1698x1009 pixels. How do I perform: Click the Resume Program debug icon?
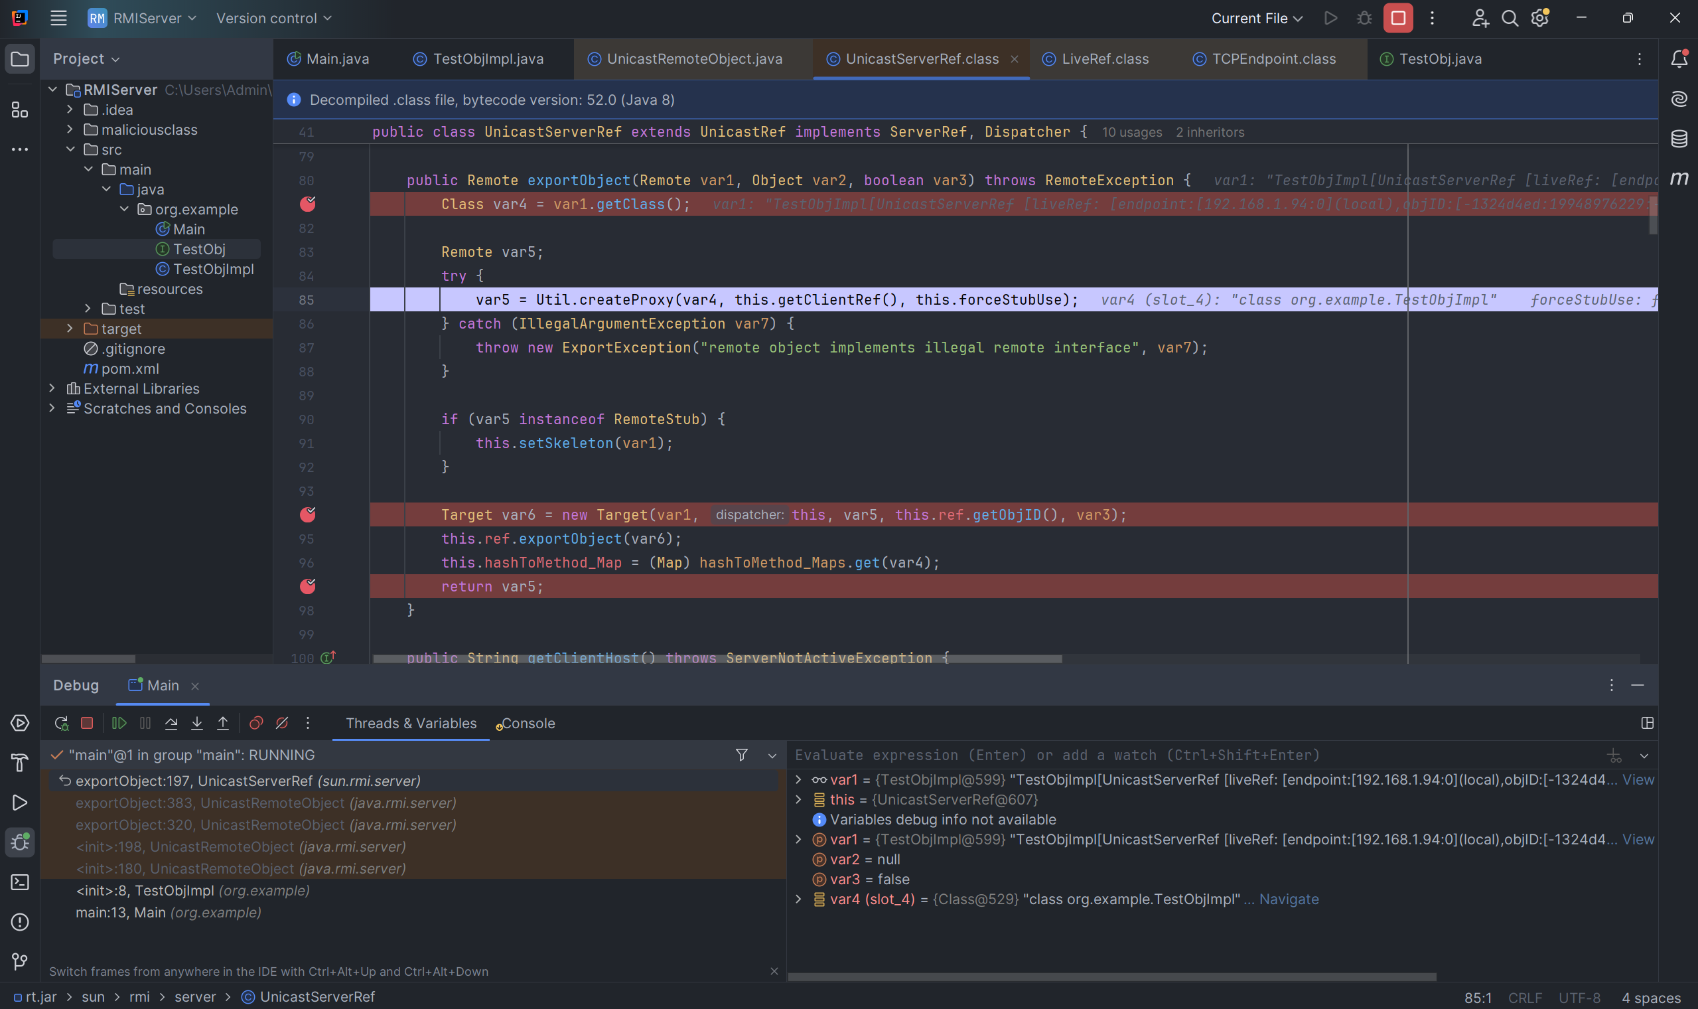(x=119, y=723)
